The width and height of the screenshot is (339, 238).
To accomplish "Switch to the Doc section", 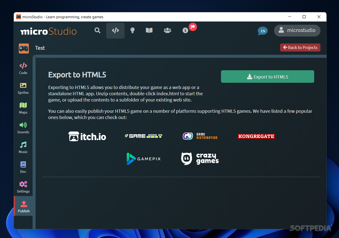I will pyautogui.click(x=23, y=167).
